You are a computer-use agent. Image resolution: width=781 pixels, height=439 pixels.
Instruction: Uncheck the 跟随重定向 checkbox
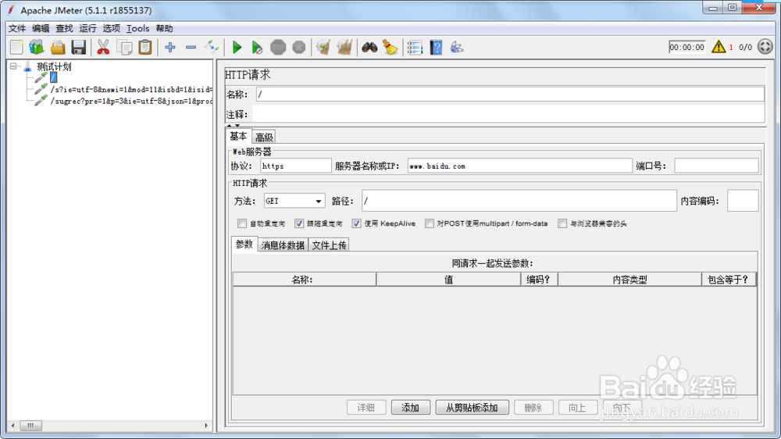(x=299, y=223)
